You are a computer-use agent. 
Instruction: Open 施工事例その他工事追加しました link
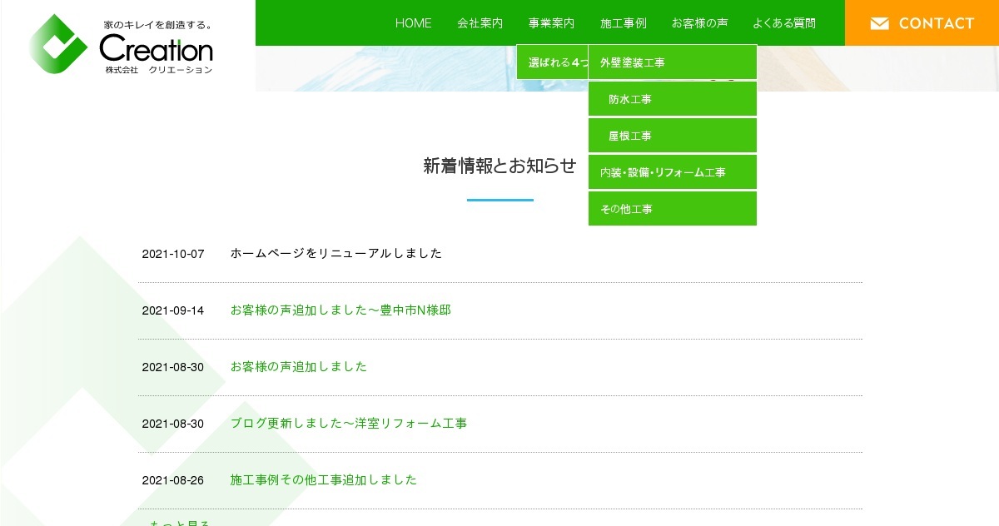click(324, 480)
